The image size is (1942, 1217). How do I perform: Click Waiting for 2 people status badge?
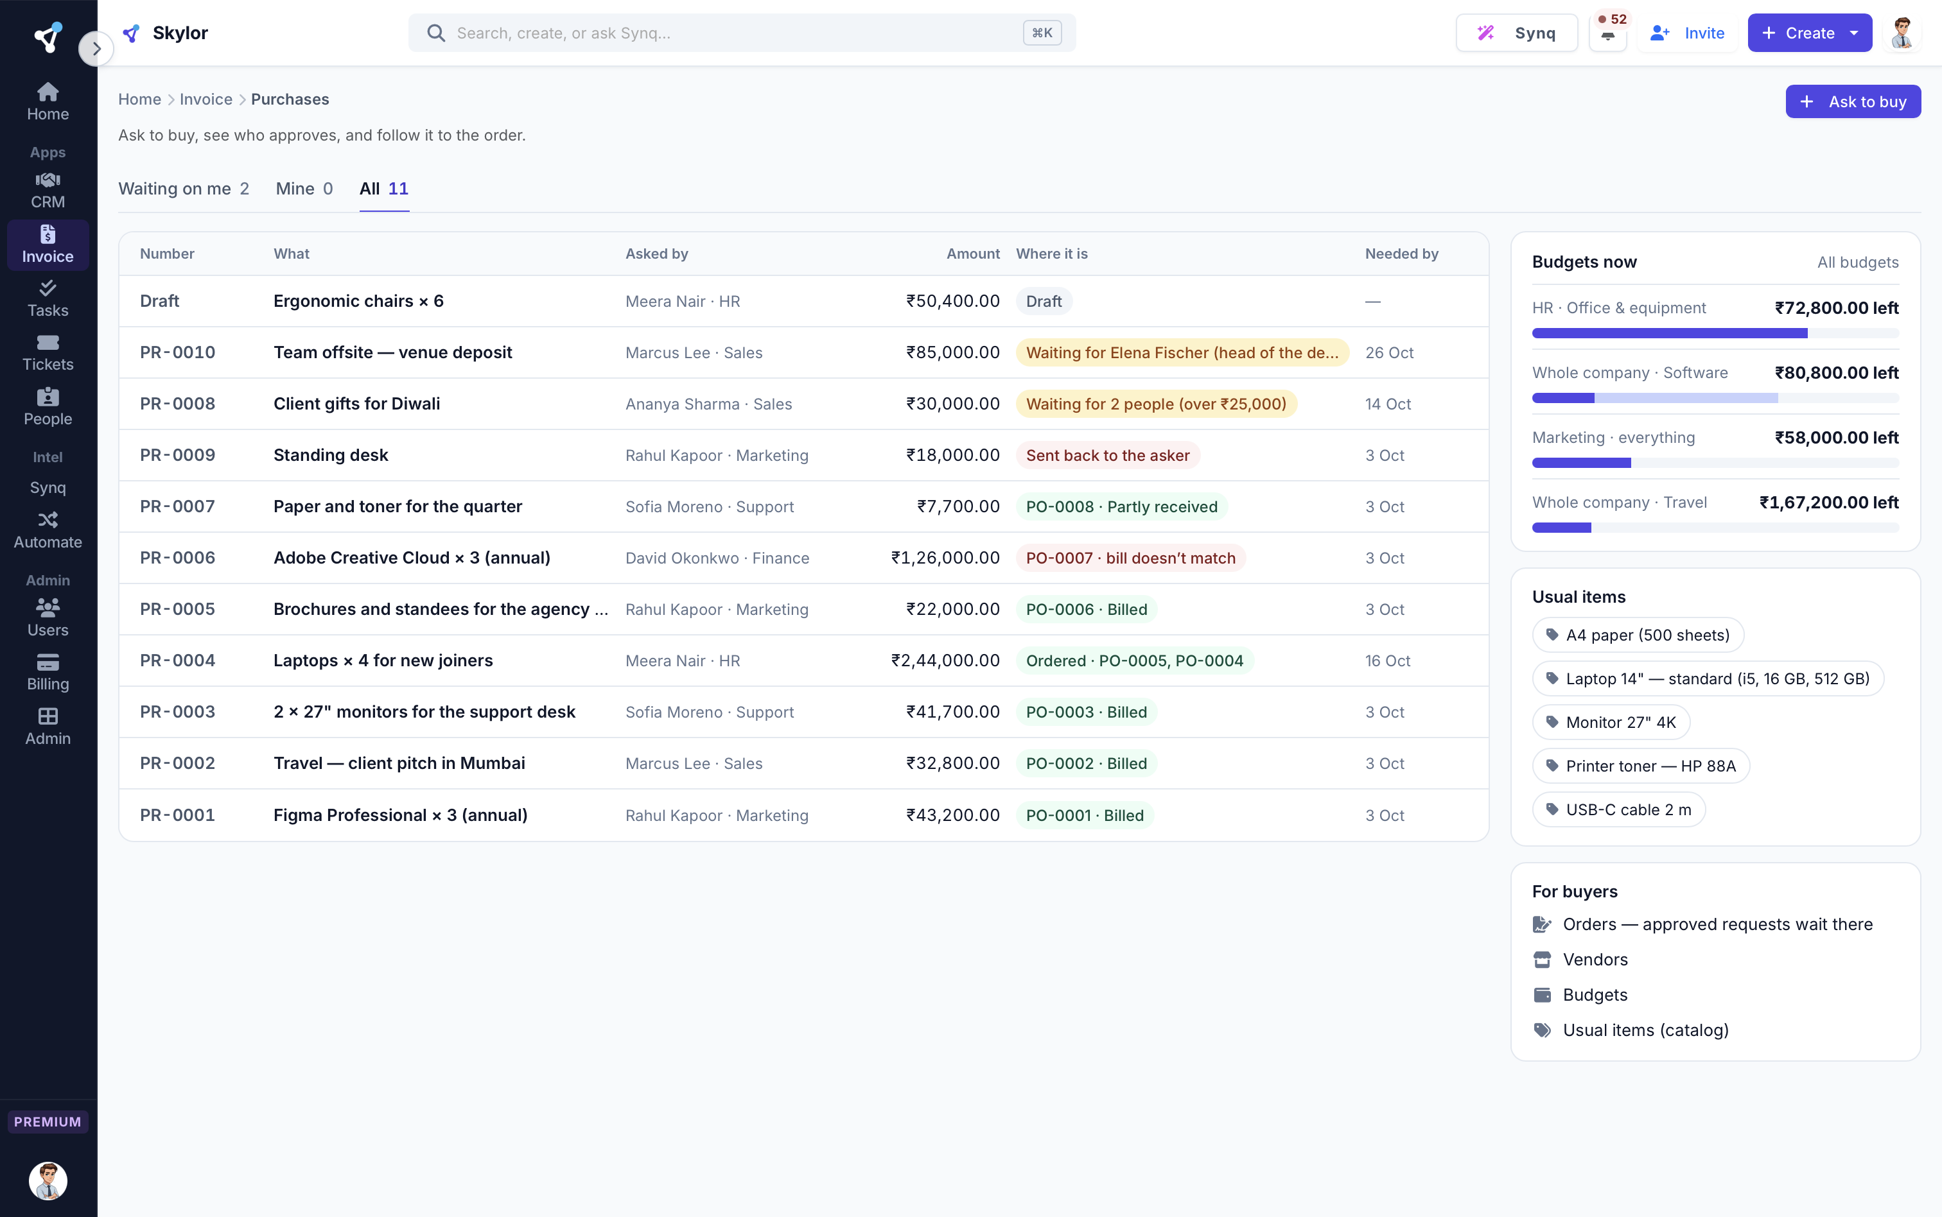(1156, 404)
